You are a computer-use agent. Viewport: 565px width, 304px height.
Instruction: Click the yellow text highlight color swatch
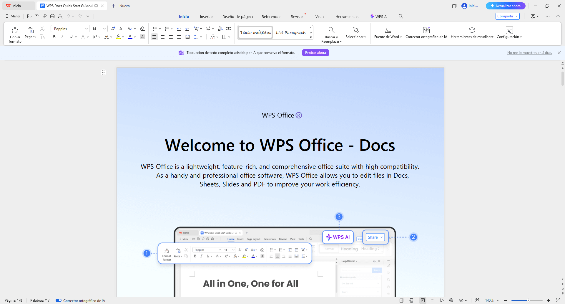tap(118, 37)
